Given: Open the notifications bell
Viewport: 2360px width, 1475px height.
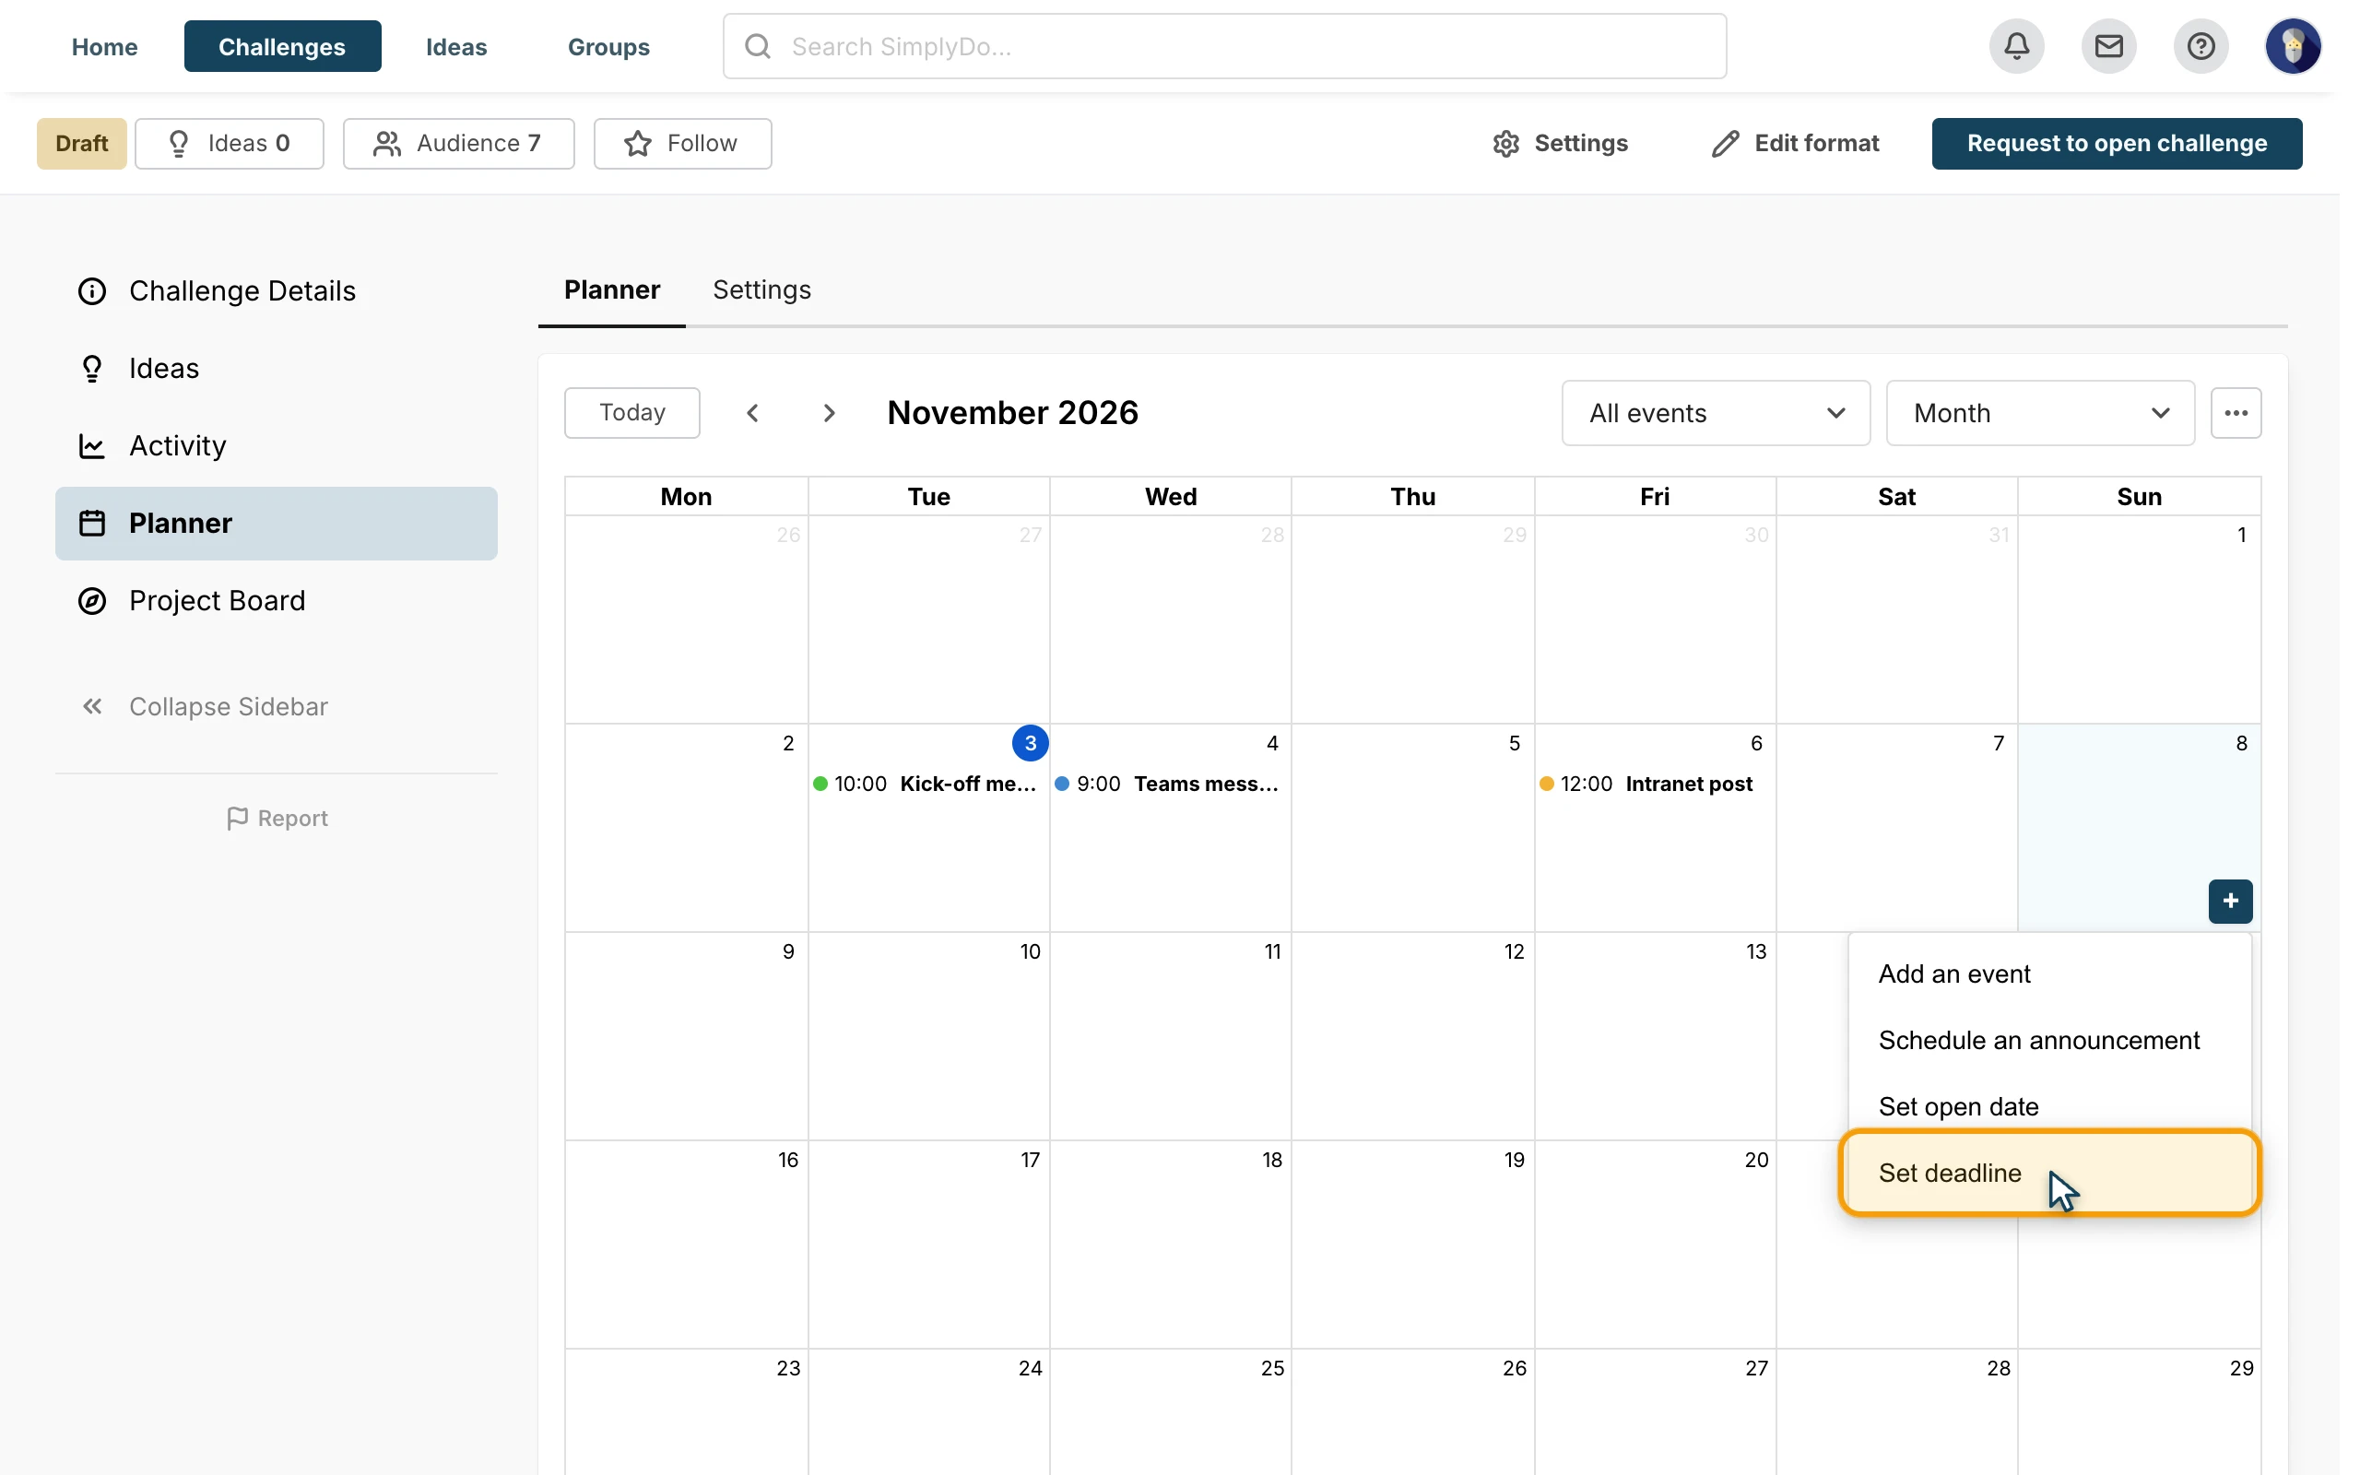Looking at the screenshot, I should (2016, 46).
